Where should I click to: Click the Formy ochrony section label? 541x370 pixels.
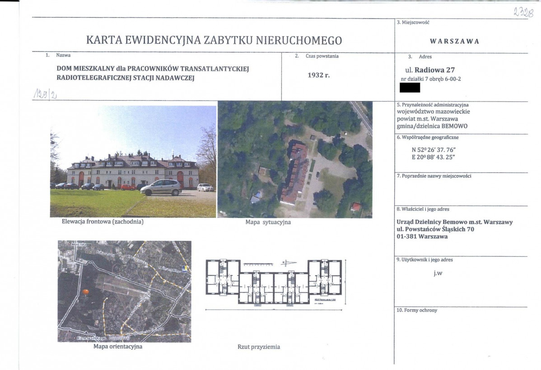(417, 310)
